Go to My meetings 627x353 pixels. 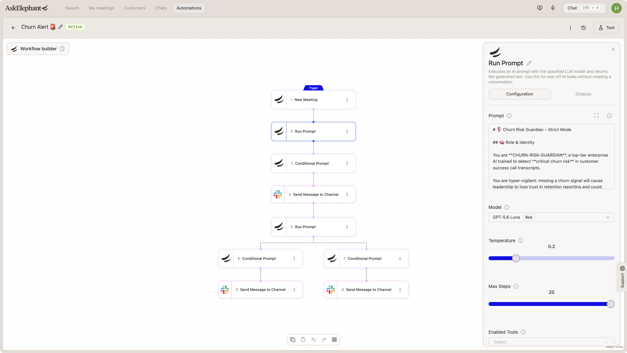click(x=102, y=8)
